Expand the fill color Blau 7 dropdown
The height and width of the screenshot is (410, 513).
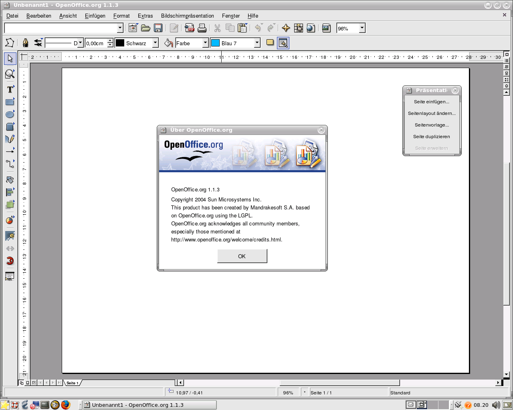257,43
